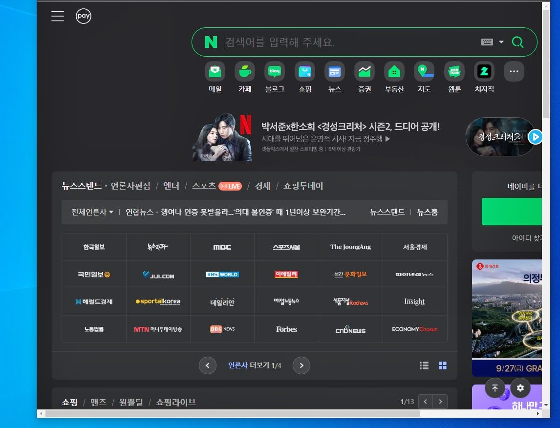Open the on-screen keyboard icon
560x428 pixels.
(487, 42)
